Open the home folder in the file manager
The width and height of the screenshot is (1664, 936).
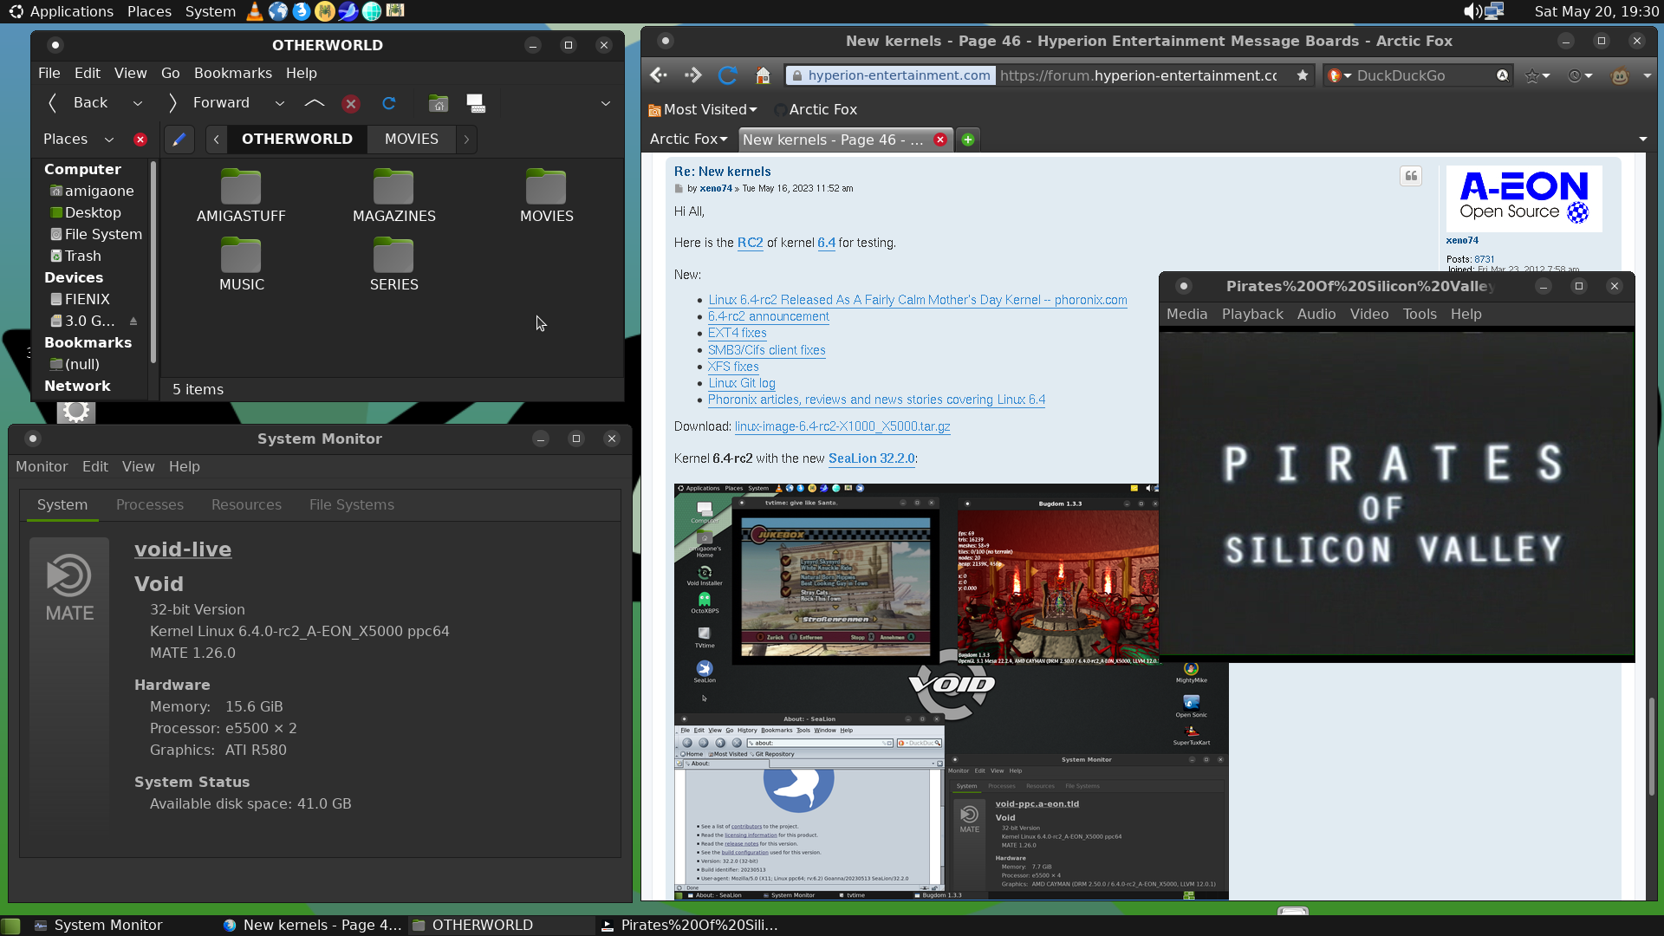coord(439,103)
